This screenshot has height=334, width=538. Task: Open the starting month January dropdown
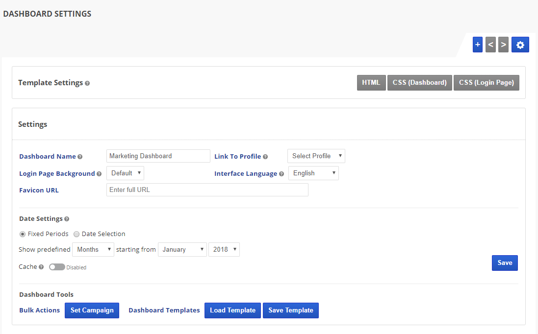(182, 249)
